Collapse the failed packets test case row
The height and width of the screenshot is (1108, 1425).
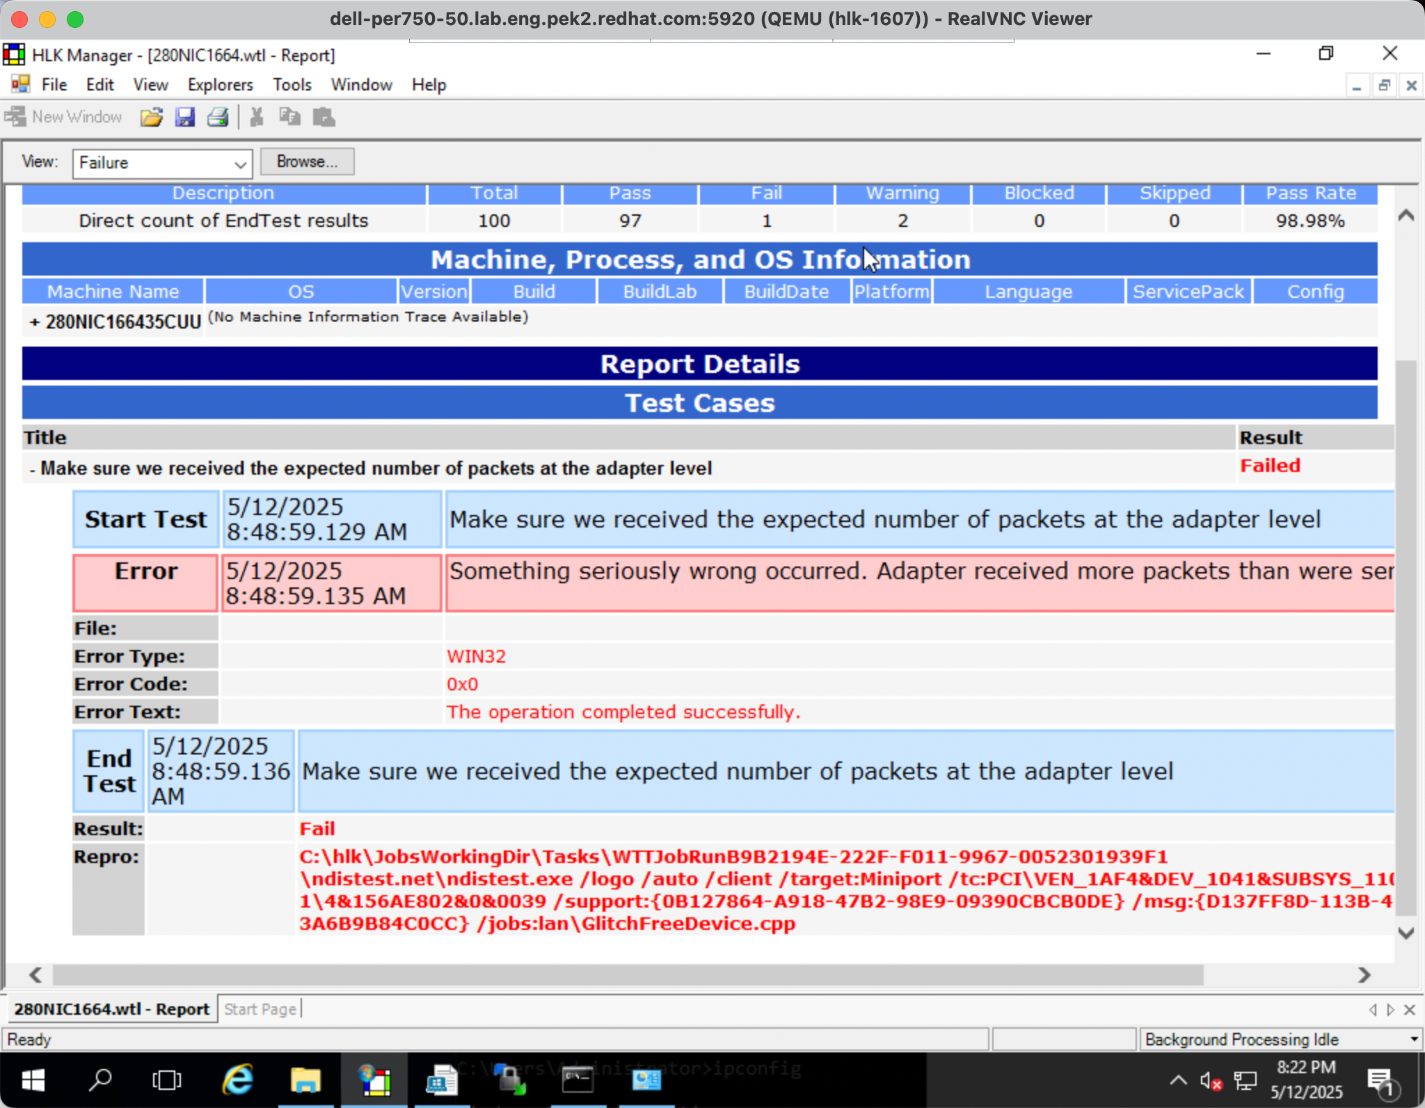(32, 470)
